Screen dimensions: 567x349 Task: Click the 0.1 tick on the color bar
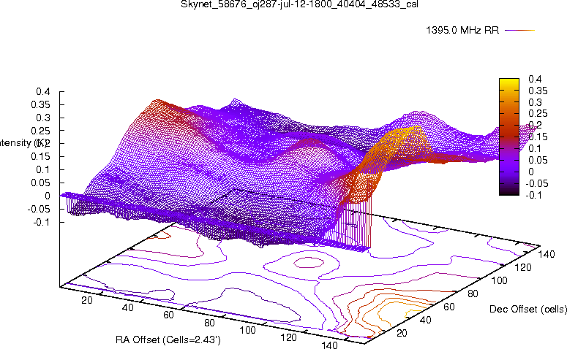(x=535, y=148)
